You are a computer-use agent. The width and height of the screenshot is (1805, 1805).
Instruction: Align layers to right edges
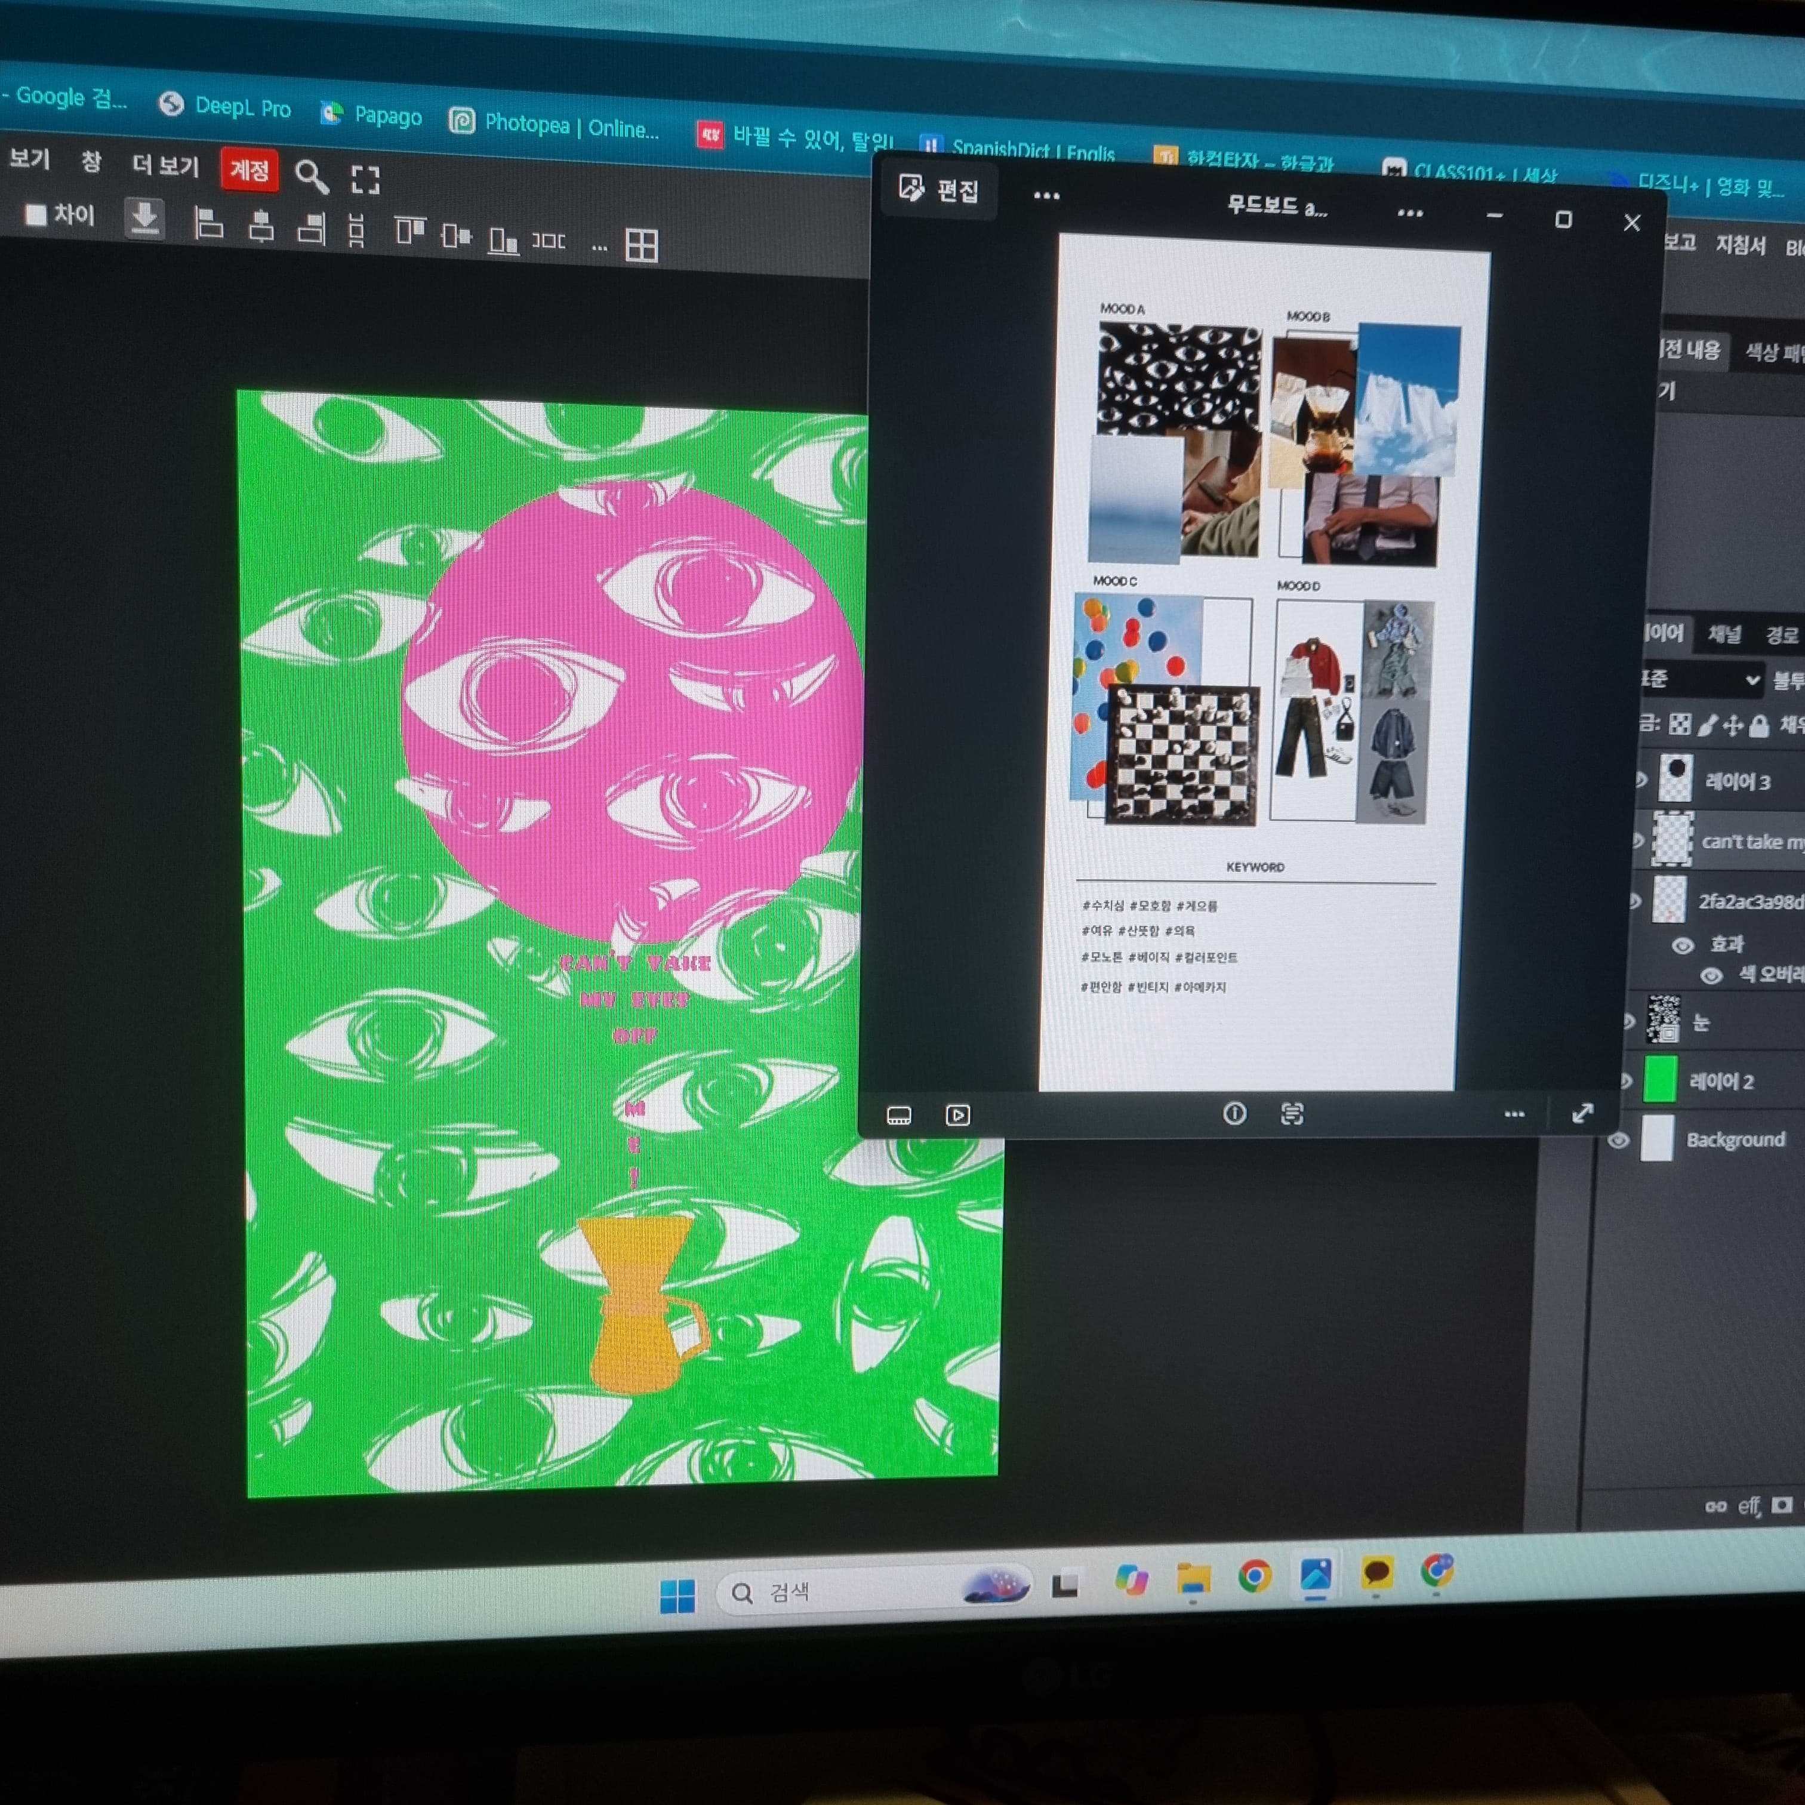click(x=311, y=228)
